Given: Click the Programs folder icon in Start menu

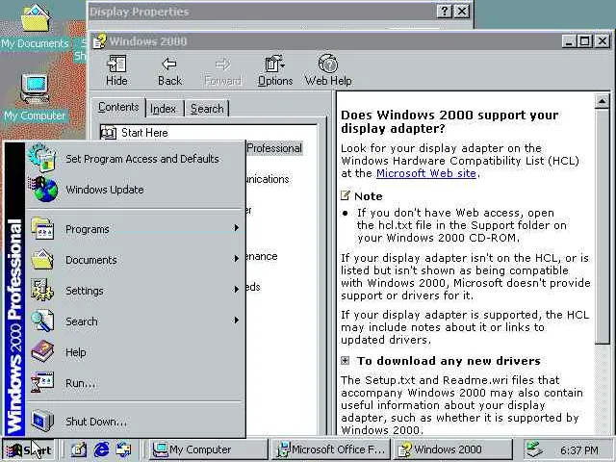Looking at the screenshot, I should click(42, 228).
